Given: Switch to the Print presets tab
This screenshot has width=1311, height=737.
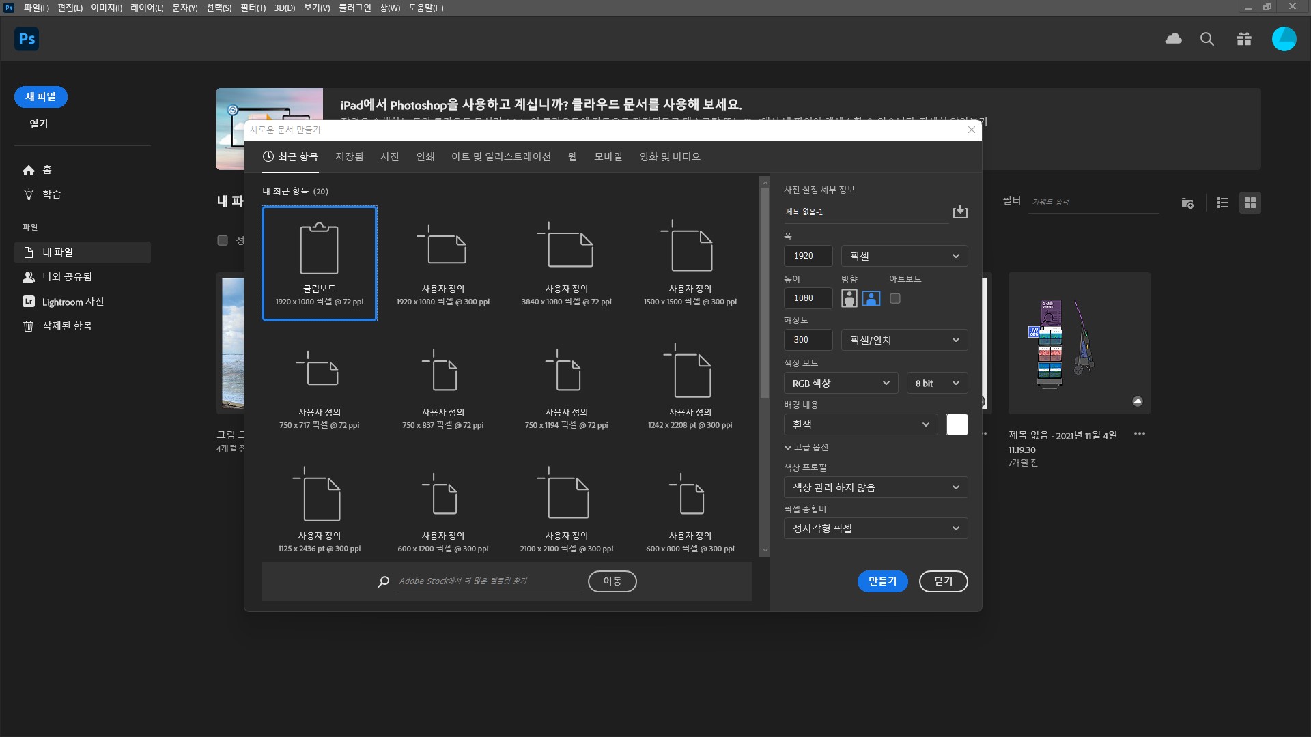Looking at the screenshot, I should click(x=425, y=156).
